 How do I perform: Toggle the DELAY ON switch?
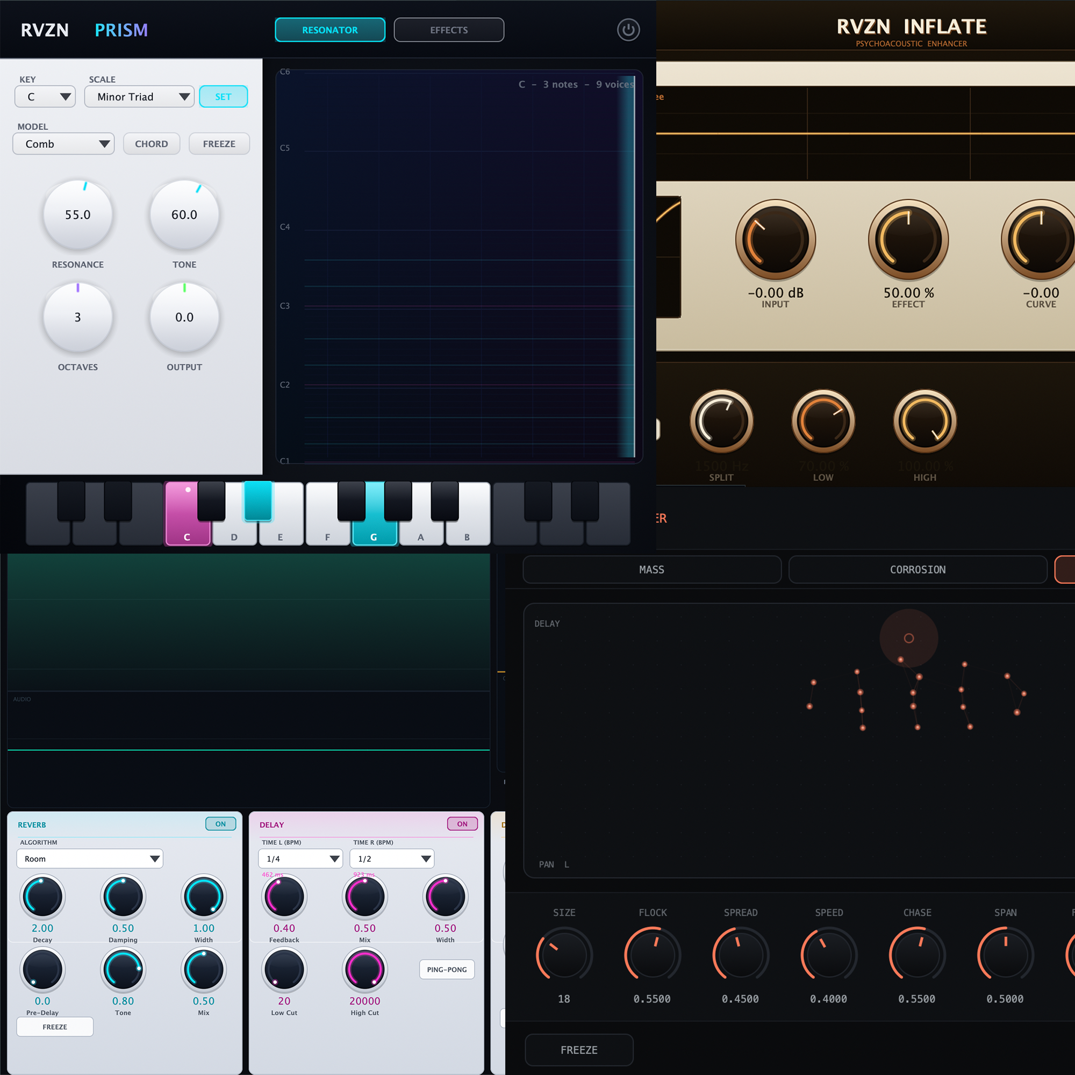point(462,824)
